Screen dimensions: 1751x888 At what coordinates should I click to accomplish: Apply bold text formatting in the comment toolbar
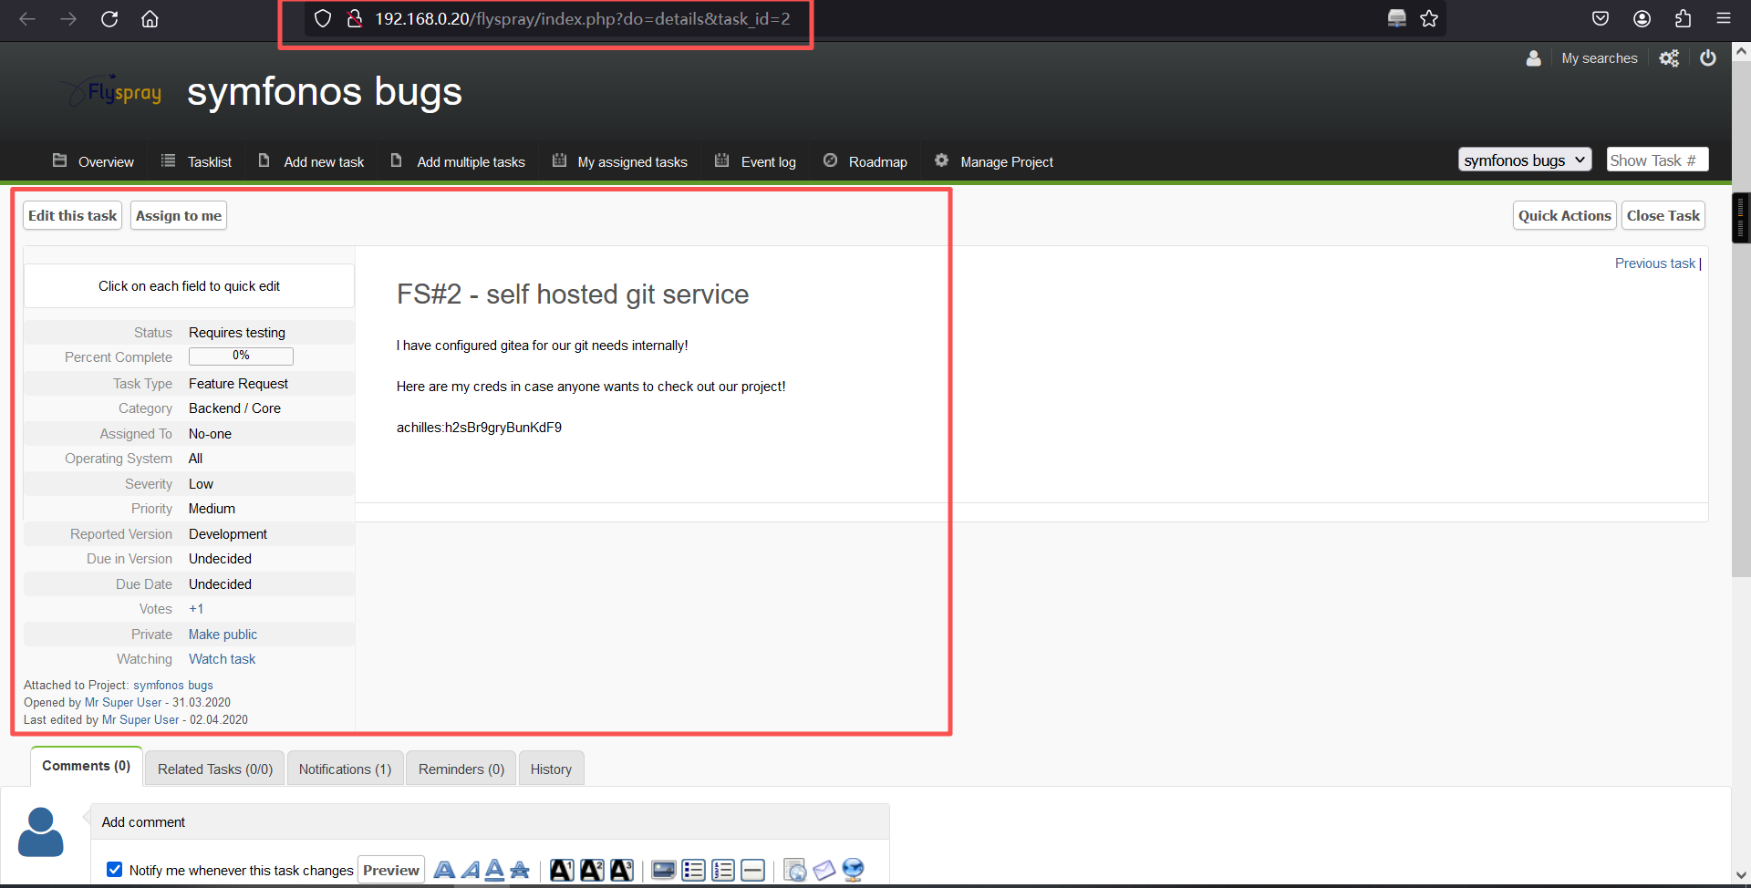444,871
